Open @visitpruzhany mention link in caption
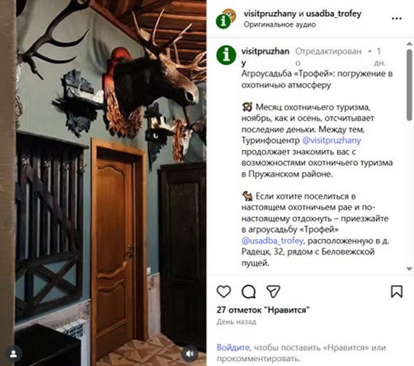The width and height of the screenshot is (414, 366). point(331,141)
